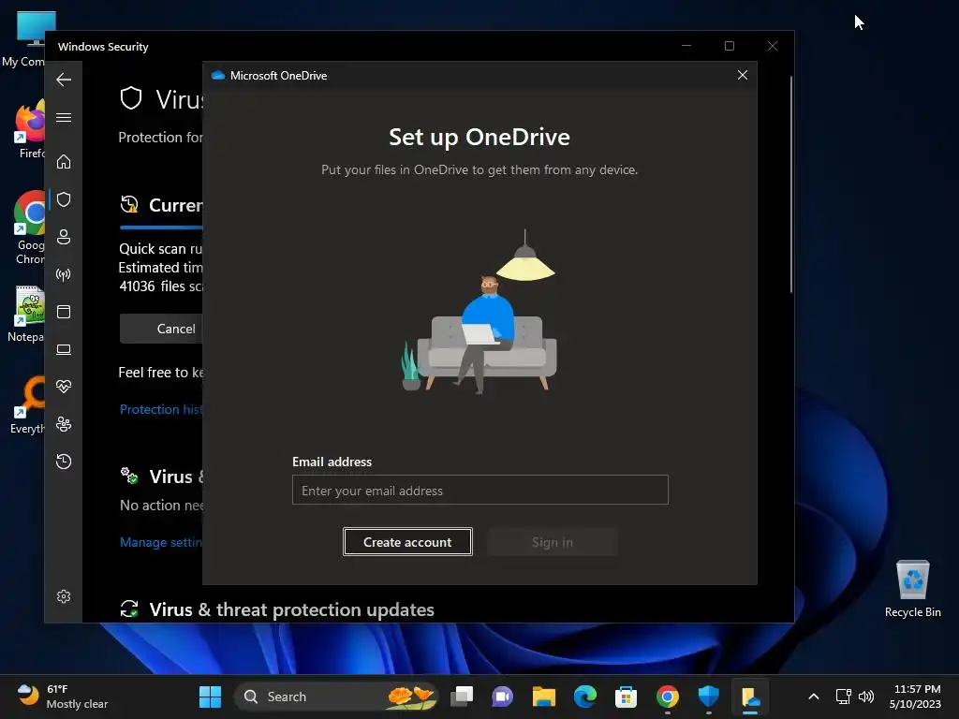The height and width of the screenshot is (719, 959).
Task: Open the clock and date flyout
Action: (915, 697)
